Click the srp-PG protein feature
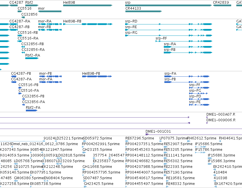The height and width of the screenshot is (188, 242). [x=198, y=93]
